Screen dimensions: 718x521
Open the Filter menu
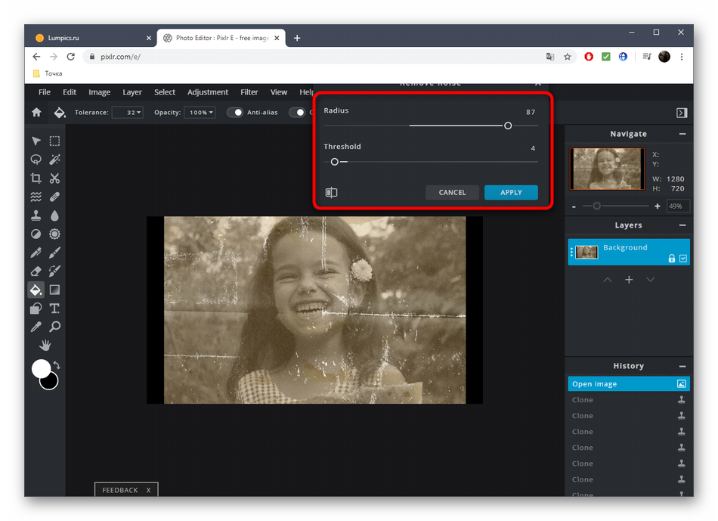(249, 92)
